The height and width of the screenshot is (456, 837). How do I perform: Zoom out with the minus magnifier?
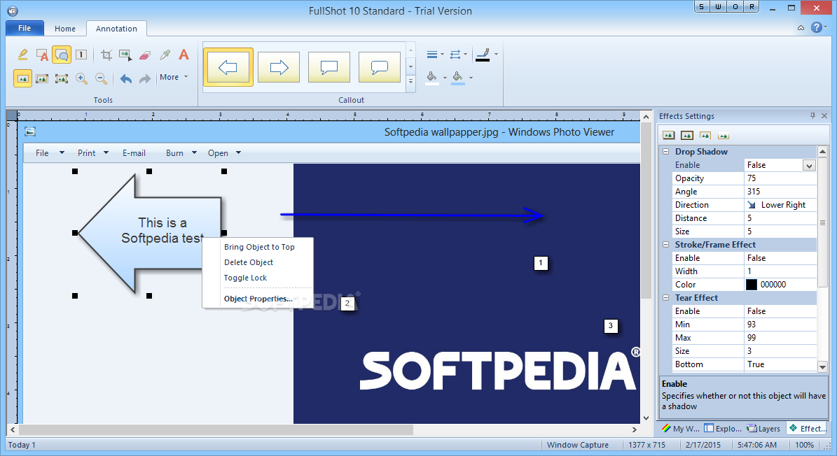click(x=101, y=79)
